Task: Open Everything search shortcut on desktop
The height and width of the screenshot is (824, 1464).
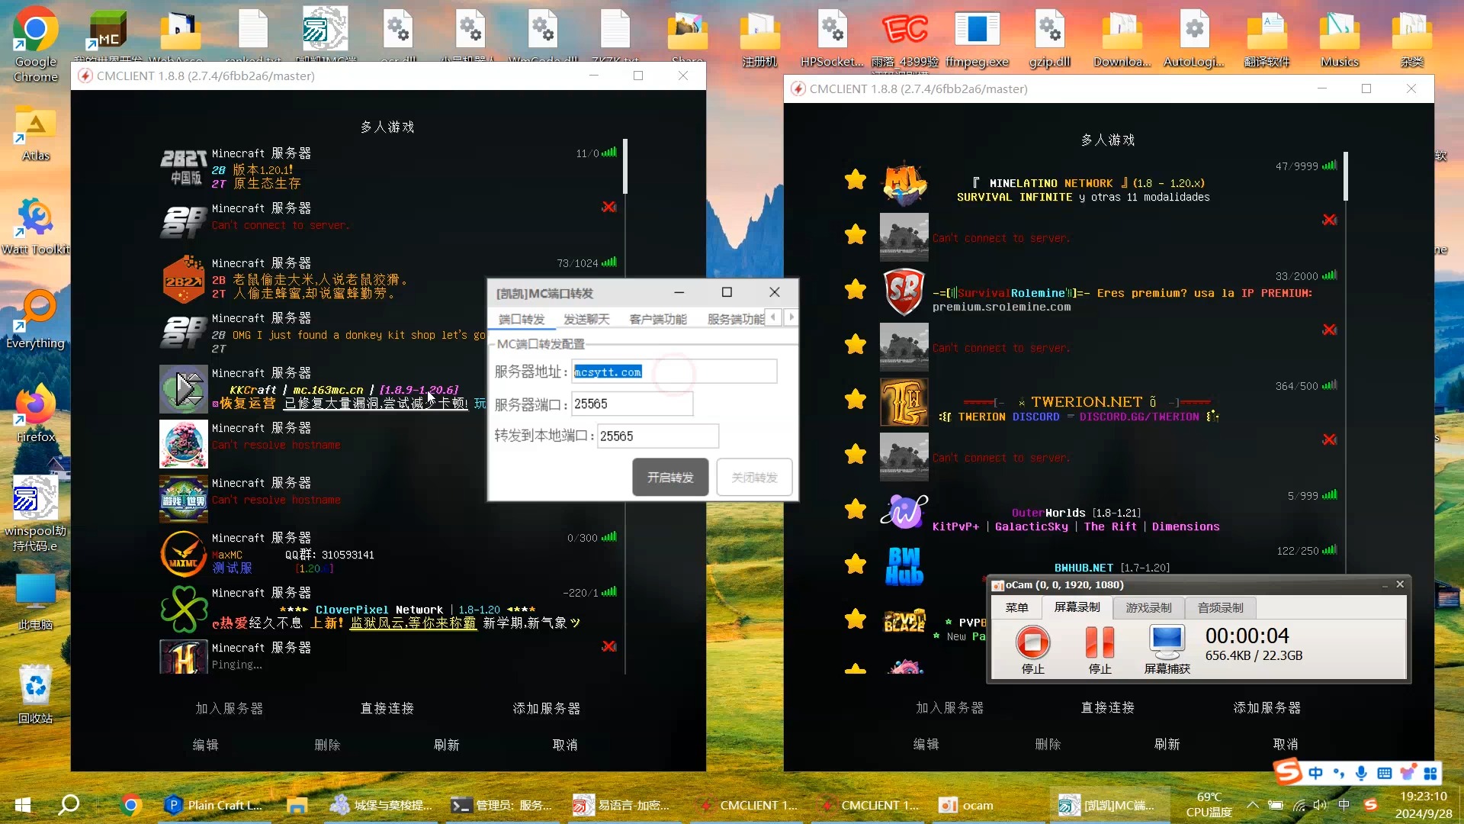Action: point(35,320)
